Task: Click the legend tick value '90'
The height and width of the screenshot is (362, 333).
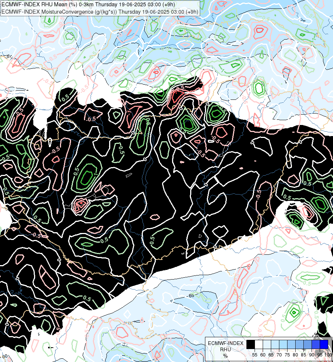Action: pyautogui.click(x=312, y=355)
